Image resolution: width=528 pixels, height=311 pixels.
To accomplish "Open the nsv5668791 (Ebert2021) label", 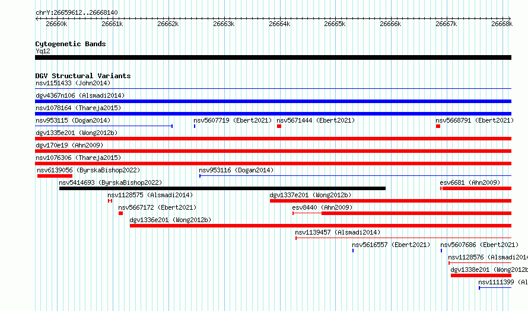I will 475,120.
